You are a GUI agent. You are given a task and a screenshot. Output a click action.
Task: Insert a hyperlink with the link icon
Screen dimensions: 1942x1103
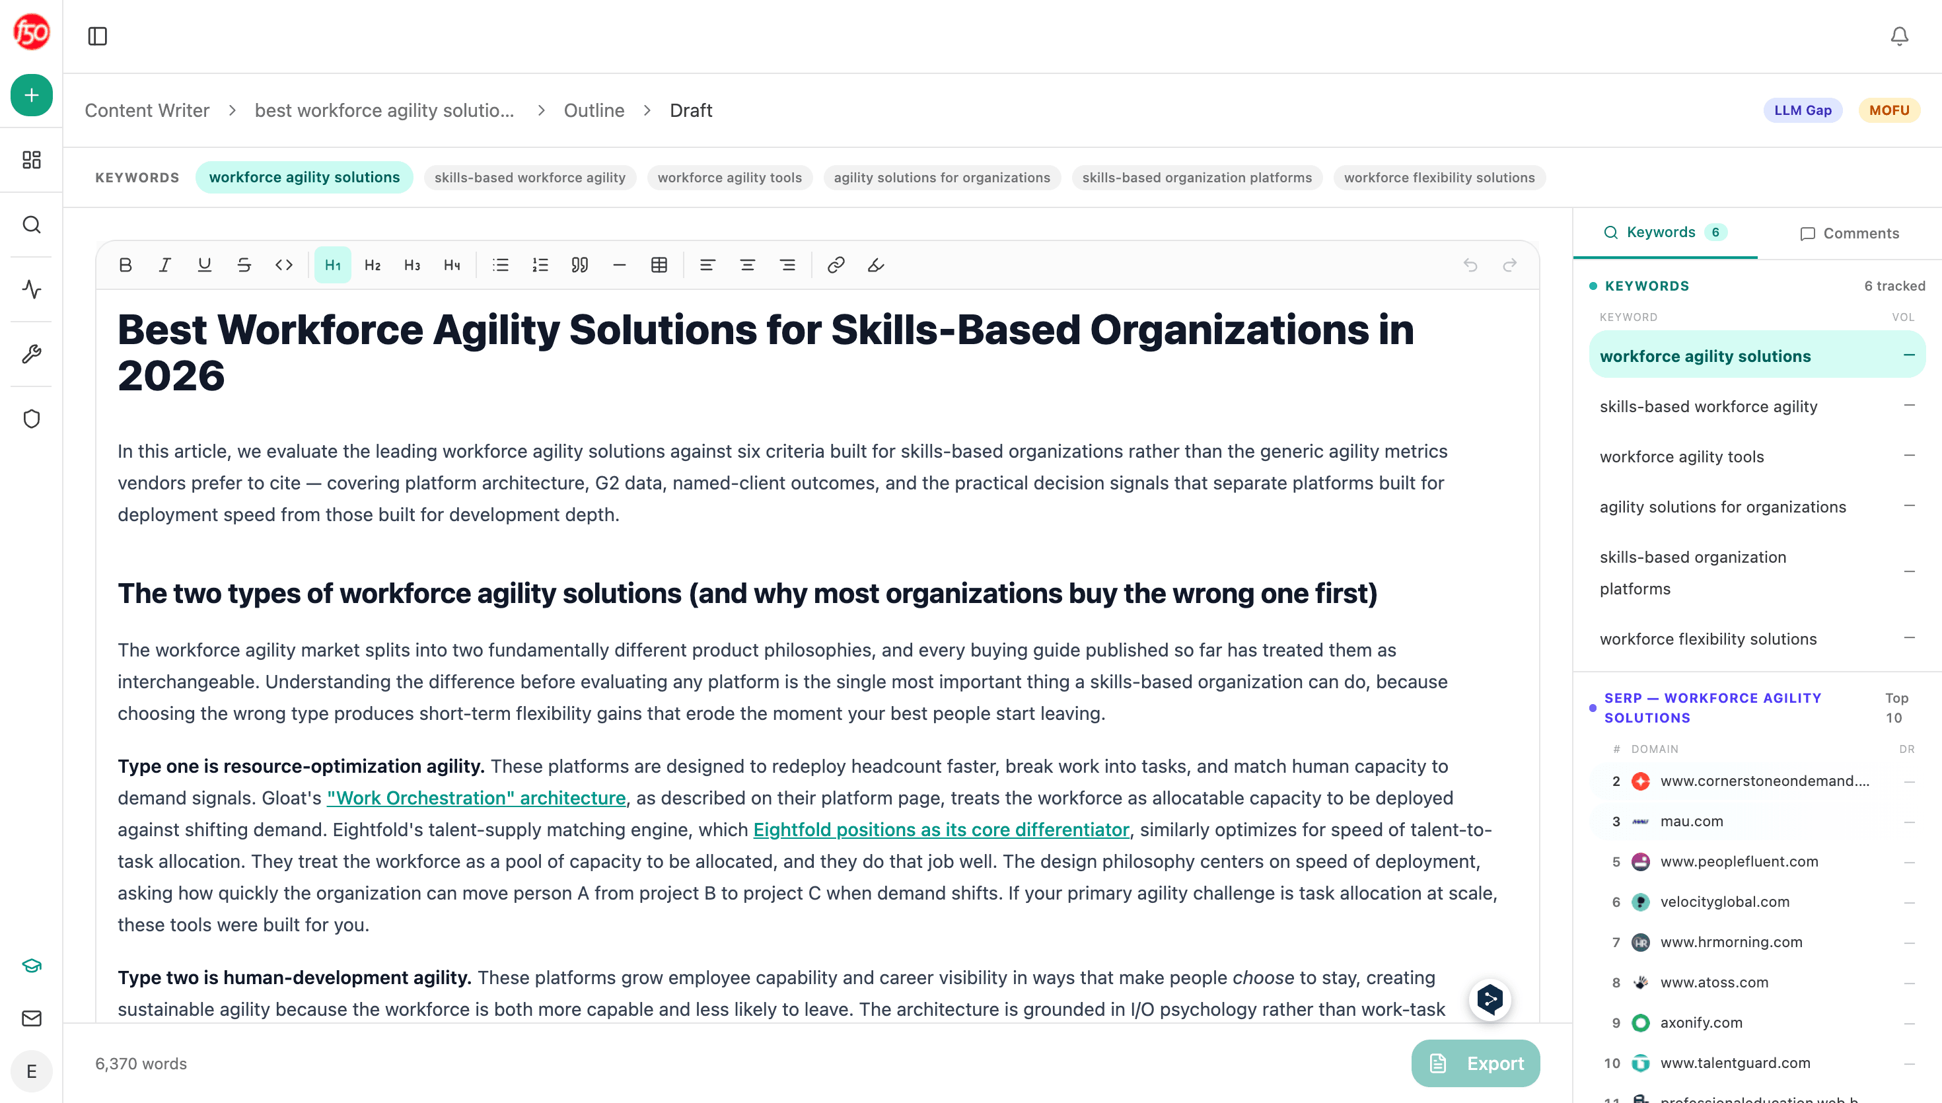pyautogui.click(x=836, y=265)
